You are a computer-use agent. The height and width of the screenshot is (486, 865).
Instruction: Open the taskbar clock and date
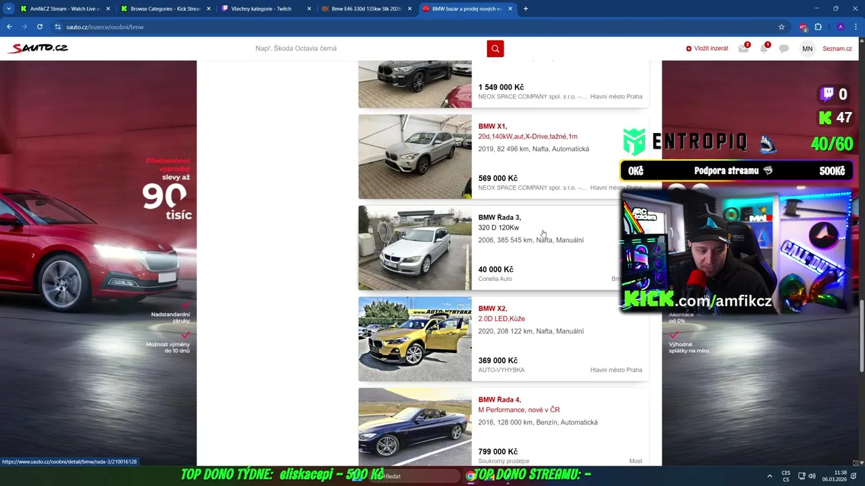click(x=834, y=476)
